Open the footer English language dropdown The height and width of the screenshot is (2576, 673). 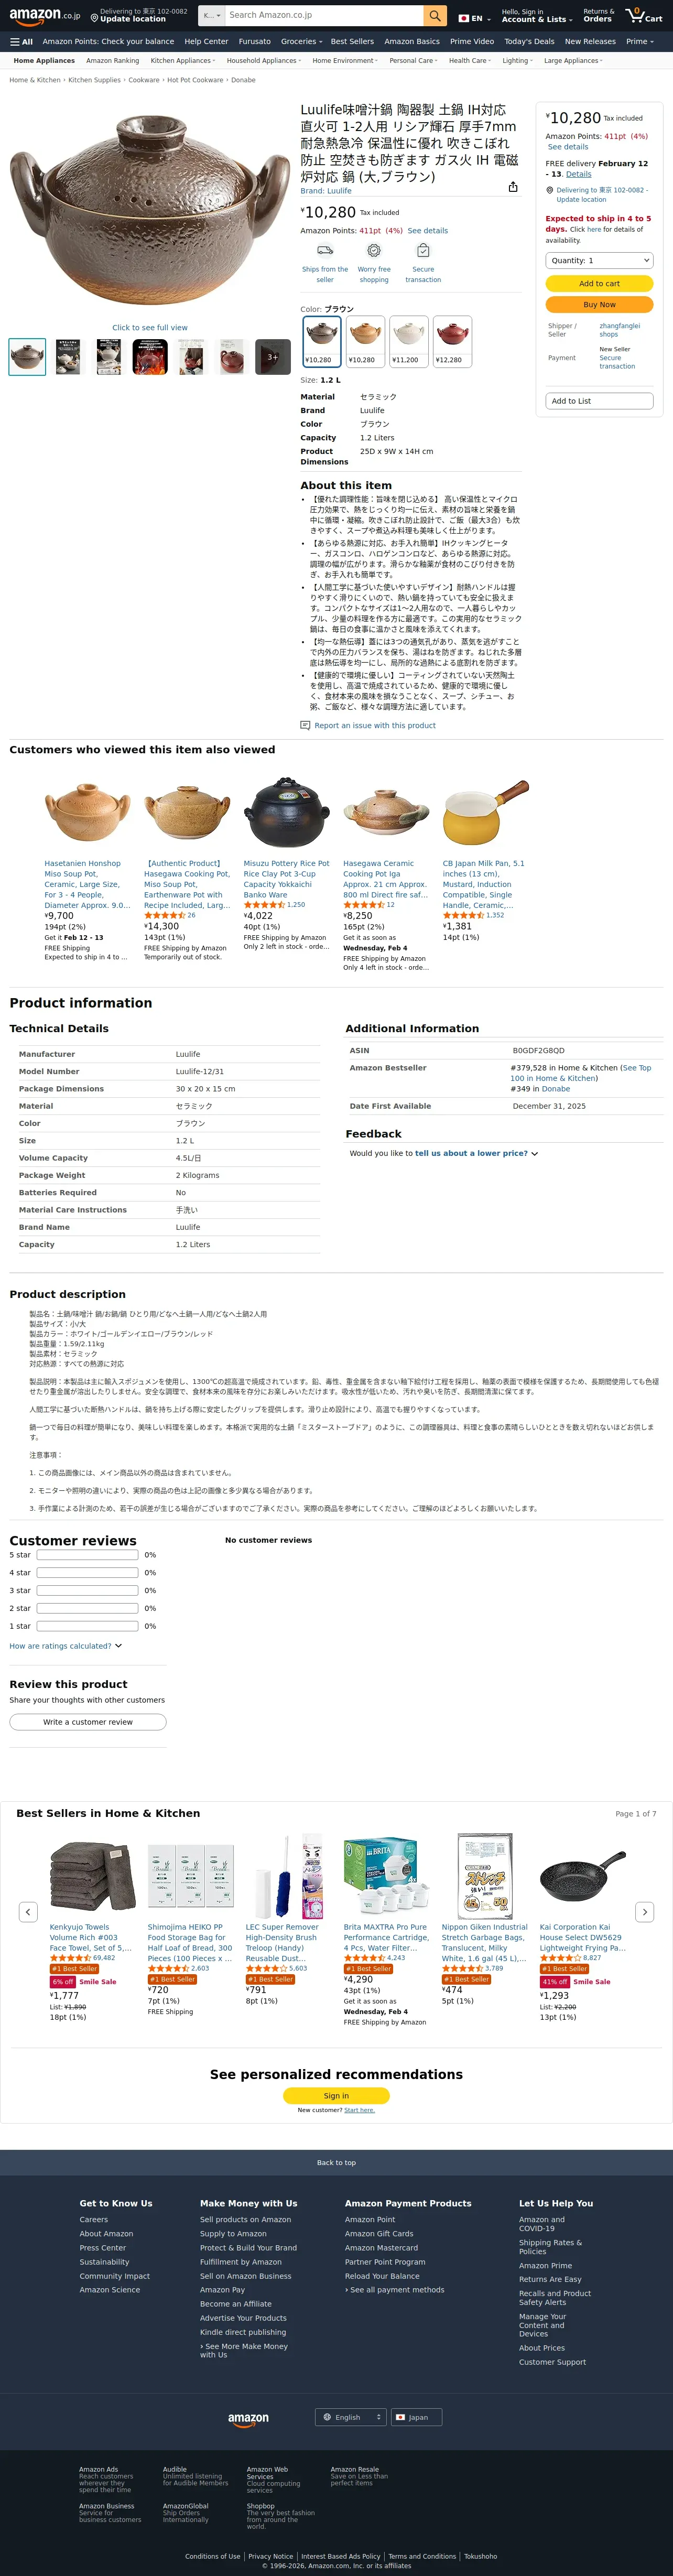pos(350,2417)
